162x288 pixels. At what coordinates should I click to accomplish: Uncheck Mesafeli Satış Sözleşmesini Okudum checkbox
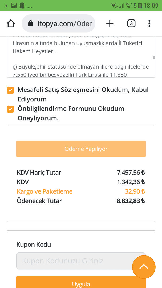[10, 90]
